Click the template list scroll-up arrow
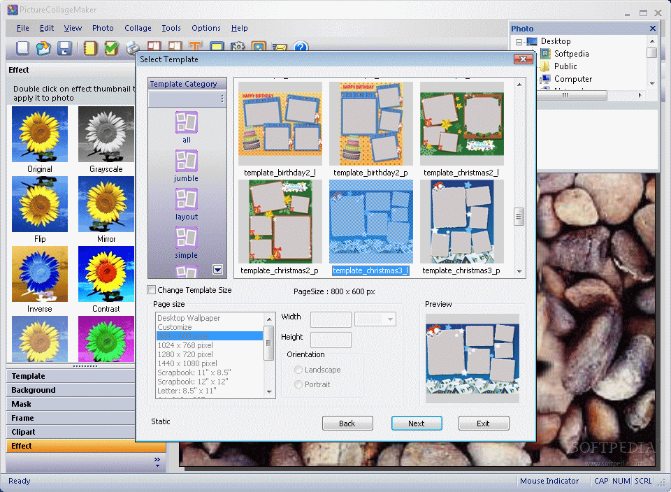The width and height of the screenshot is (671, 492). pos(519,85)
